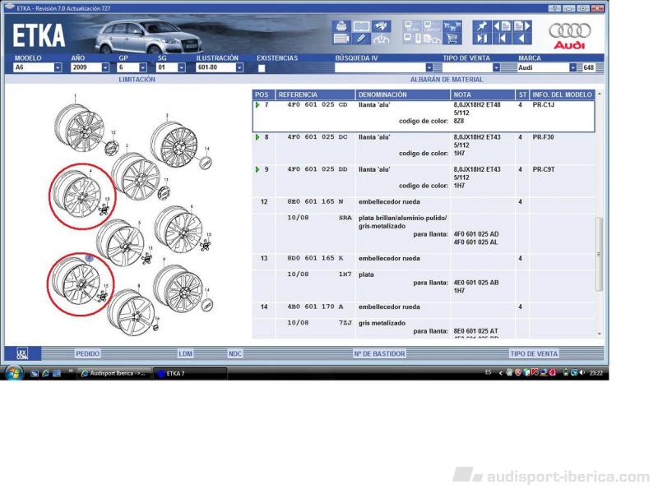The width and height of the screenshot is (658, 493).
Task: Toggle the EXISTENCIAS checkbox
Action: [x=262, y=68]
